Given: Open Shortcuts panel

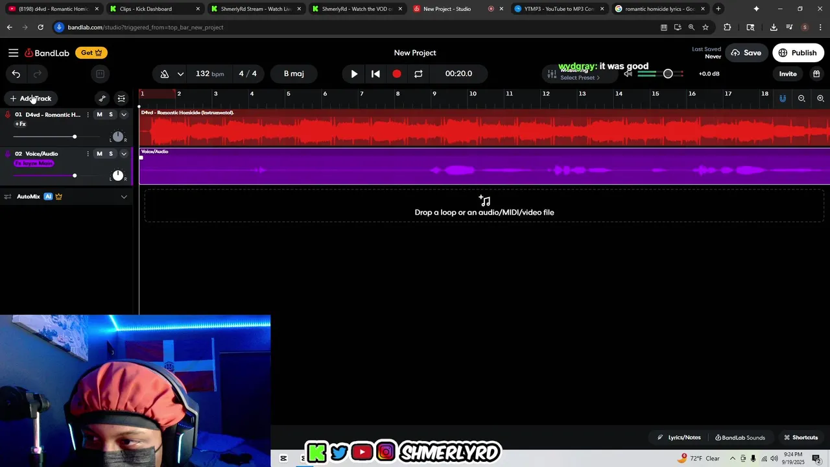Looking at the screenshot, I should point(801,438).
